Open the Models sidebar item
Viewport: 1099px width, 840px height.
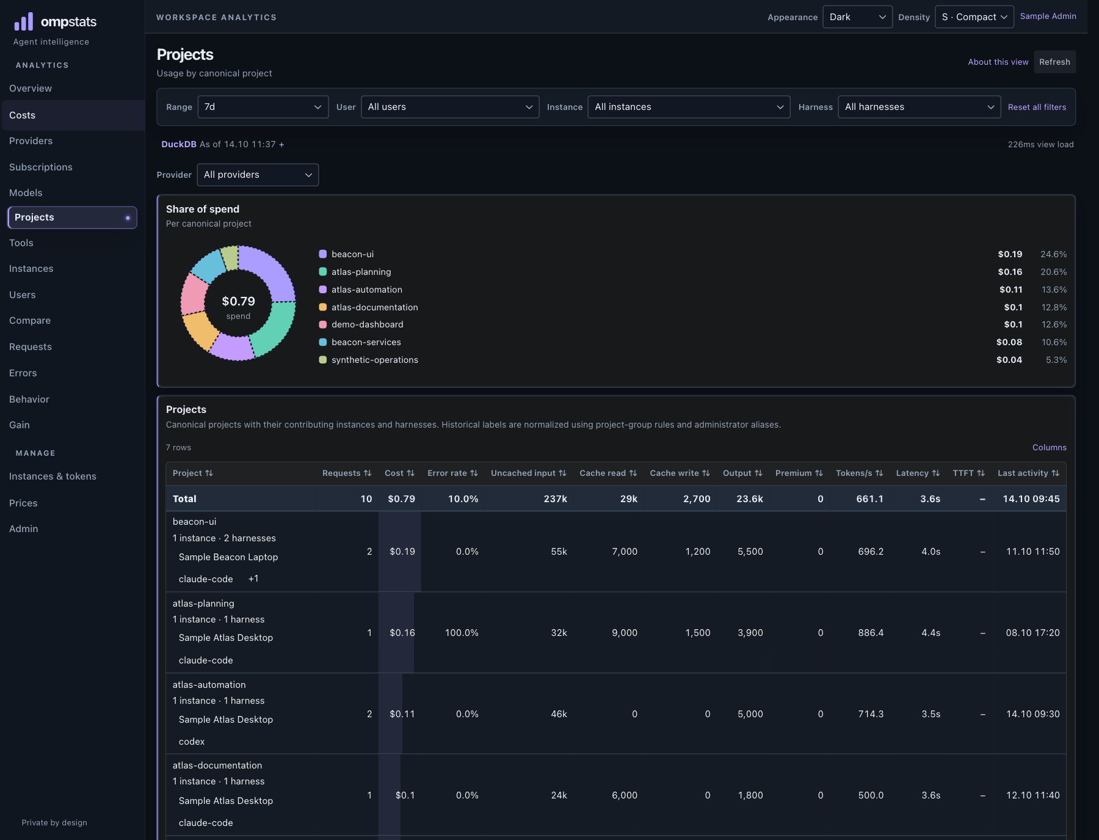click(x=26, y=193)
